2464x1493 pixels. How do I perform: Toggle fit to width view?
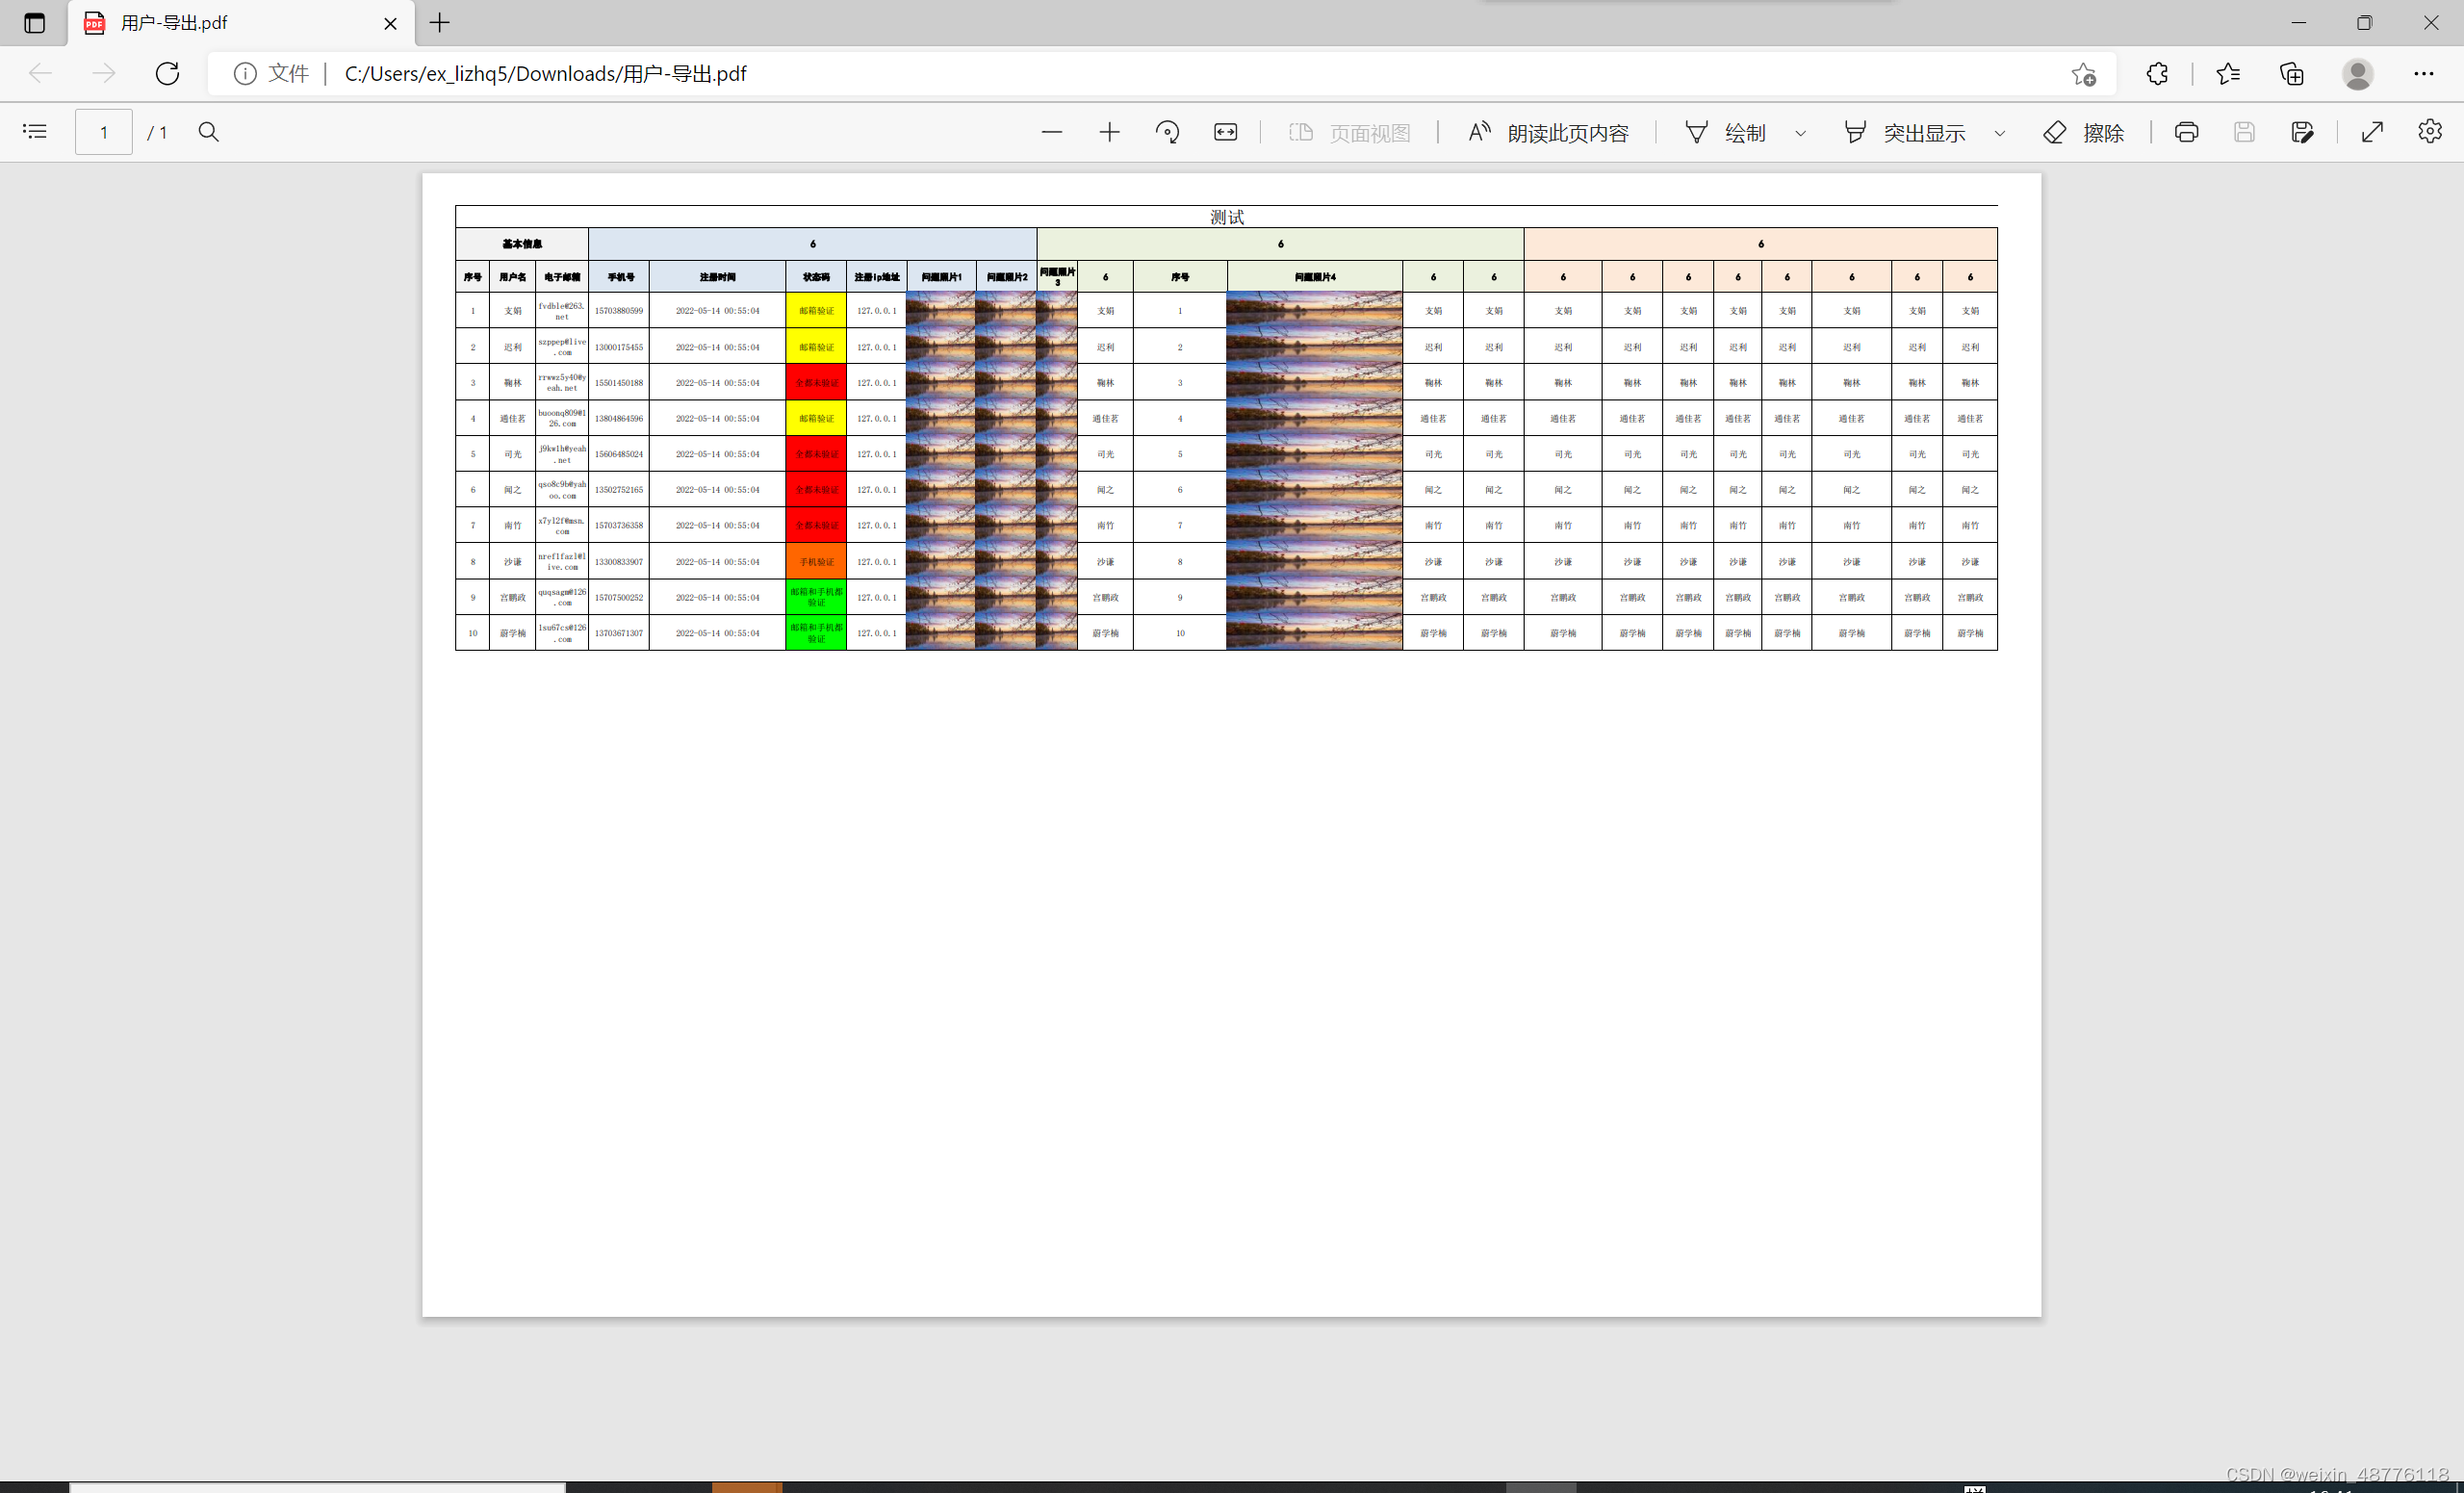tap(1225, 132)
